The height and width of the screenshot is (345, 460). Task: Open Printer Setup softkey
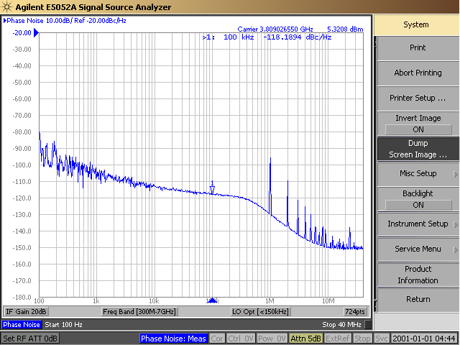[x=418, y=98]
